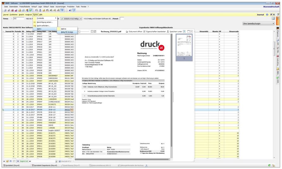This screenshot has width=282, height=169.
Task: Maximize the PDF preview panel
Action: coord(189,31)
